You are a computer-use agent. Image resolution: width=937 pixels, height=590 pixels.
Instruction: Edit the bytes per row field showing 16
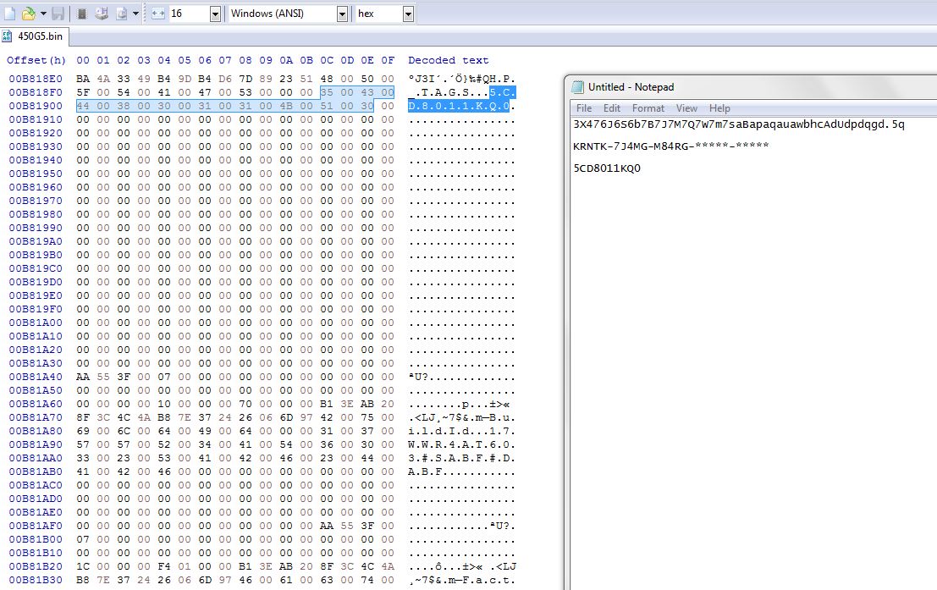click(x=189, y=14)
